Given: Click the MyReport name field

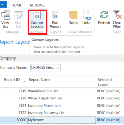Looking at the screenshot, I should (x=62, y=120).
